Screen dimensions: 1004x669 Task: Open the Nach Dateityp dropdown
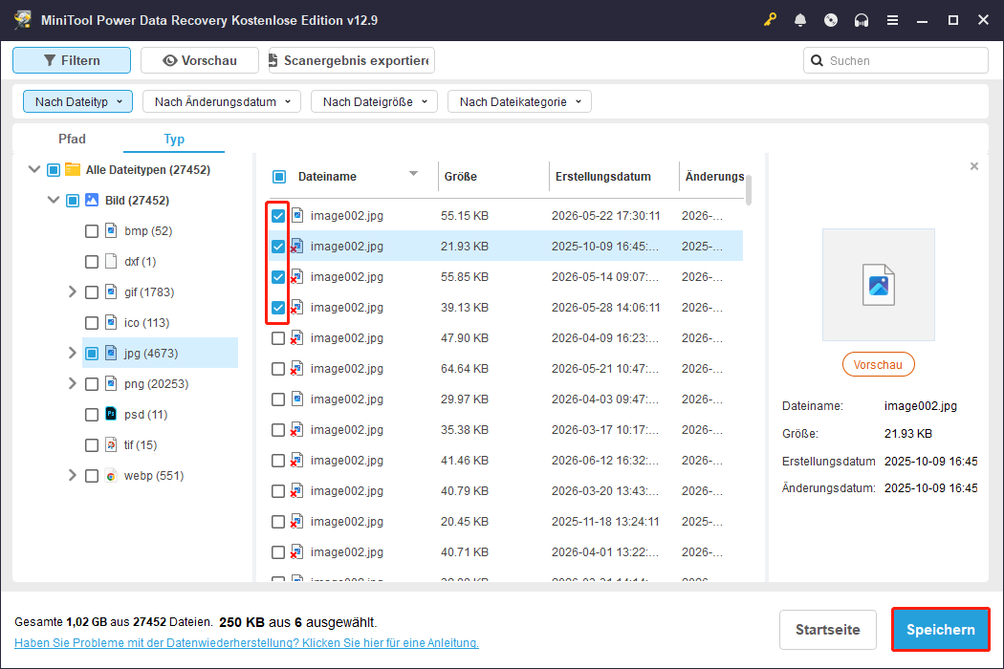(78, 102)
